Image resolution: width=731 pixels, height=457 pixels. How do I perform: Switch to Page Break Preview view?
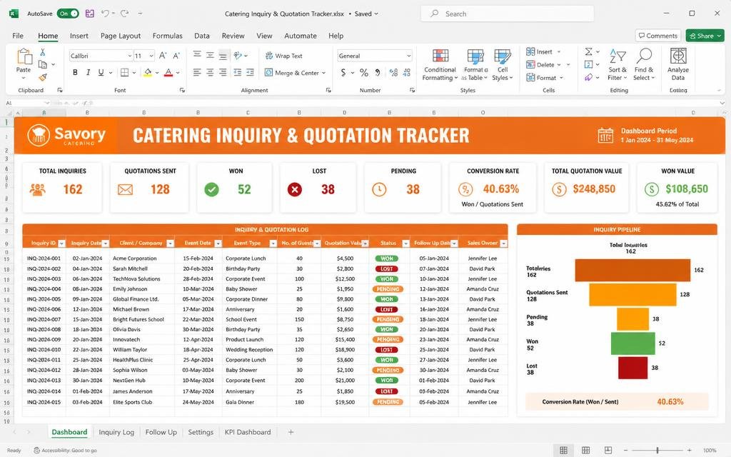pos(608,450)
